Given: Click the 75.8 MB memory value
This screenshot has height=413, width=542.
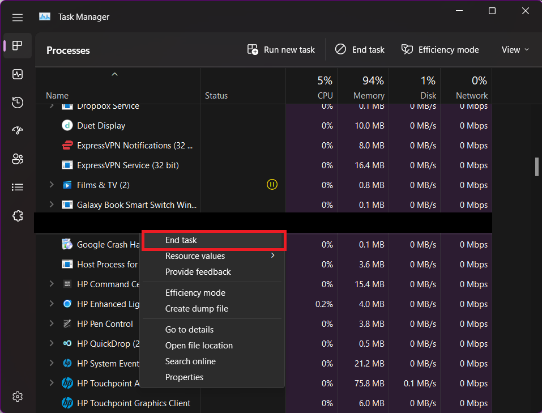Looking at the screenshot, I should click(369, 384).
